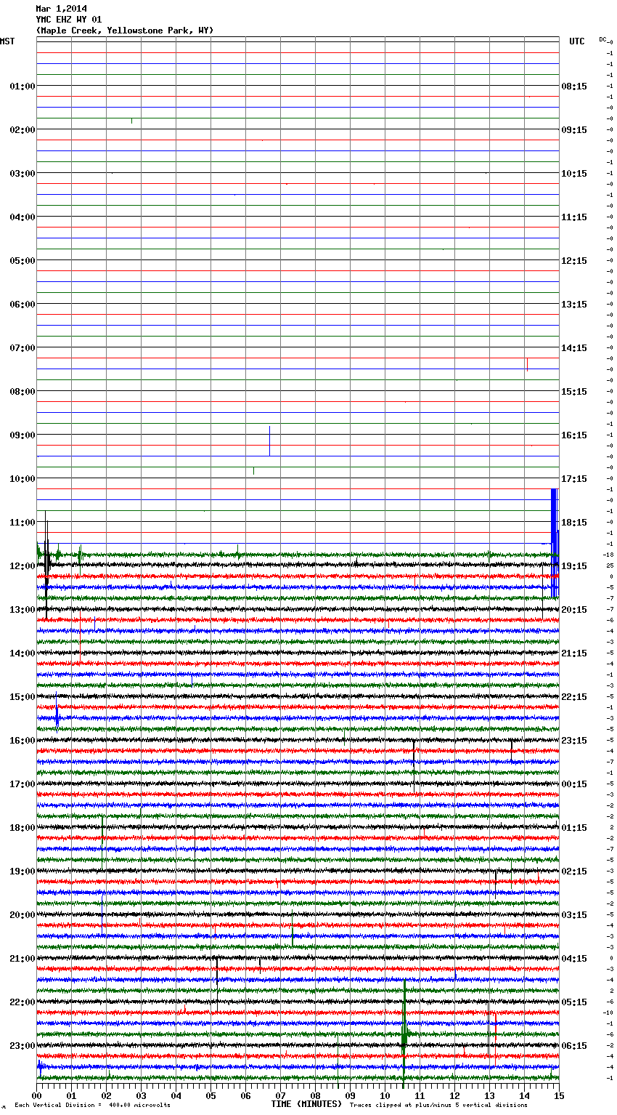Select the 11:00 MST time label
The image size is (617, 1115).
point(23,523)
